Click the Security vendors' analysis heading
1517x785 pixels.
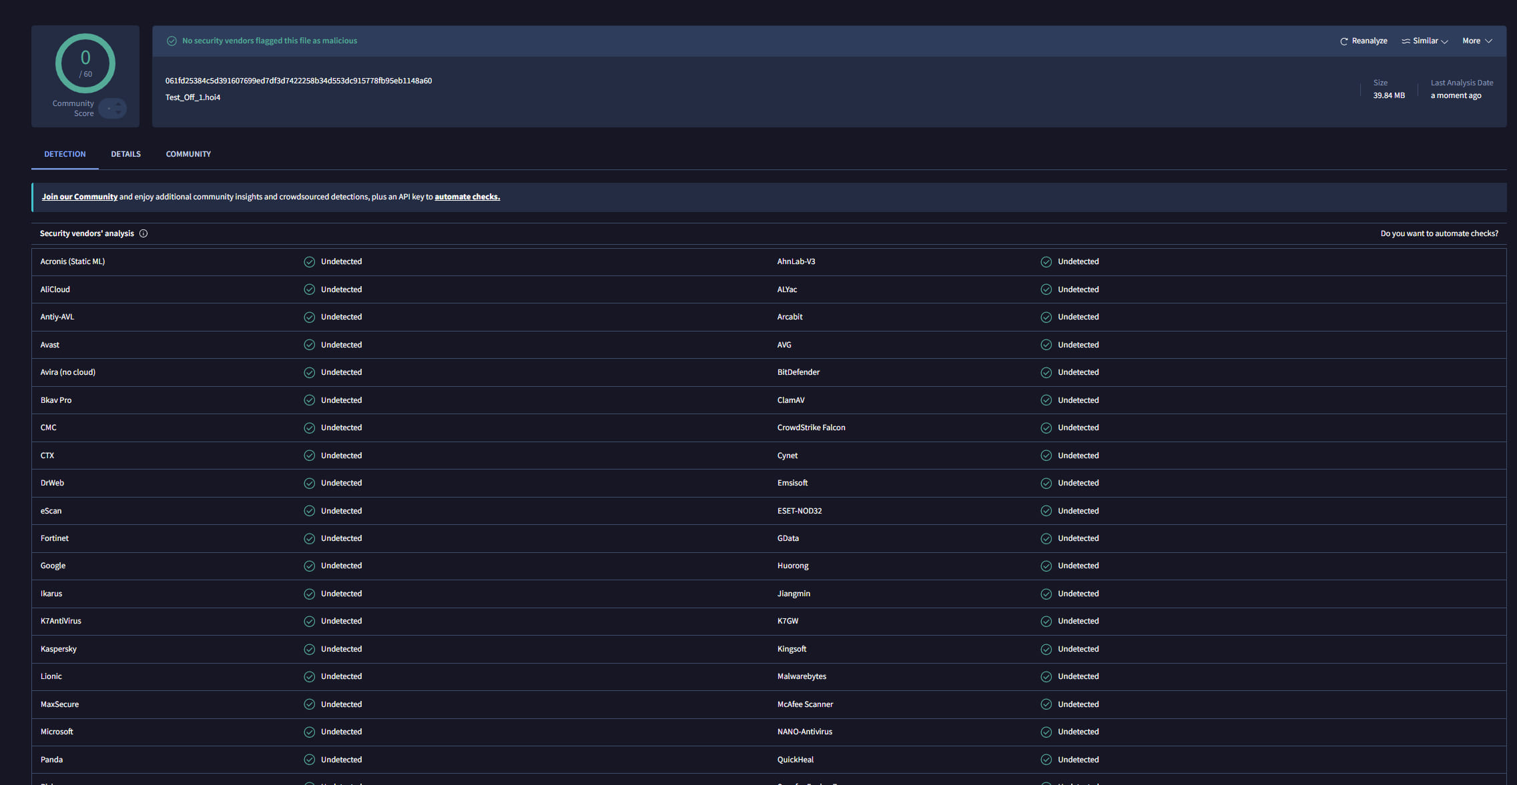click(87, 233)
